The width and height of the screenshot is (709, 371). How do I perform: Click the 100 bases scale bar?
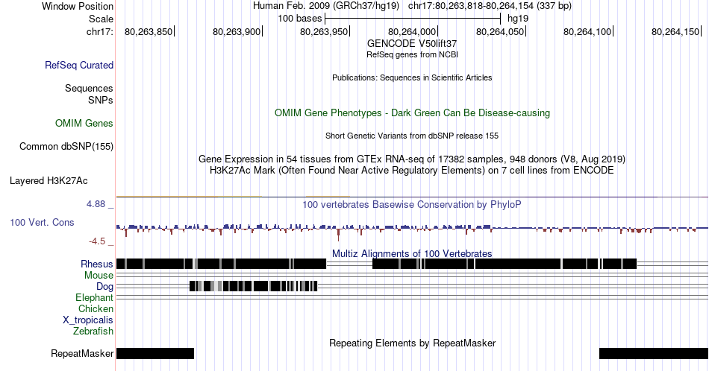pyautogui.click(x=413, y=19)
